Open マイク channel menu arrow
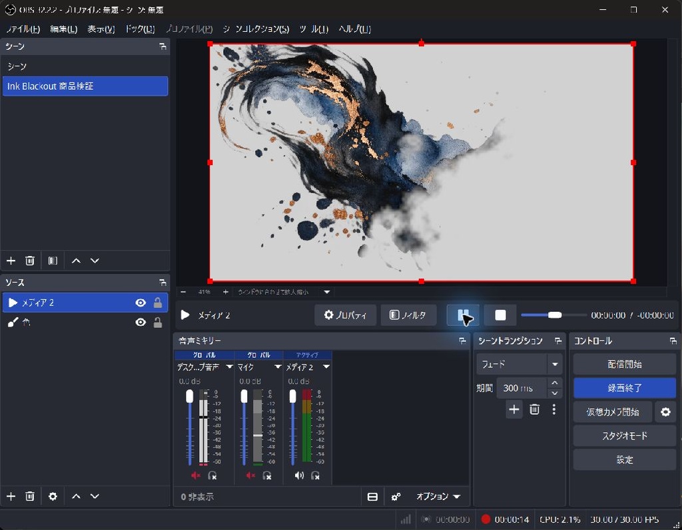This screenshot has width=682, height=530. coord(278,367)
